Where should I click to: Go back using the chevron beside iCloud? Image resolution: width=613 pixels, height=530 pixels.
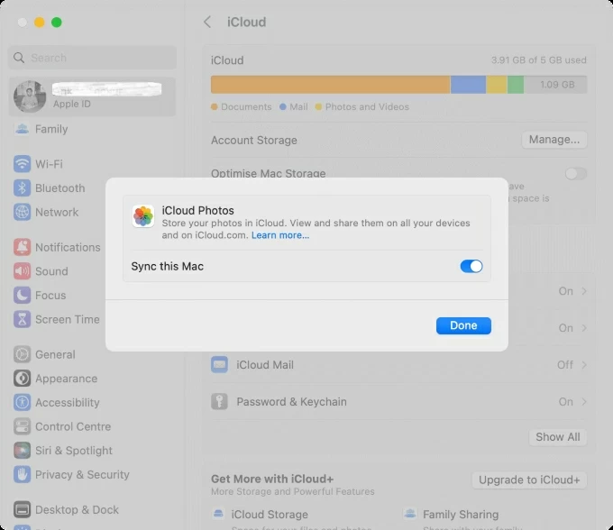pos(208,22)
